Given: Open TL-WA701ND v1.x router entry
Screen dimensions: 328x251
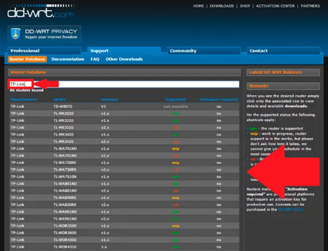Looking at the screenshot, I should (124, 149).
